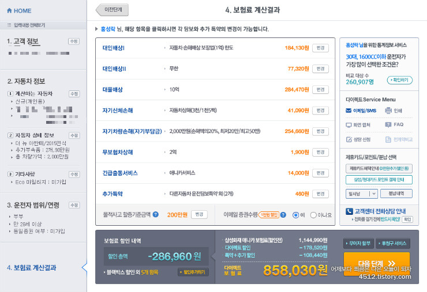
Task: Open the 대인배상II coverage link
Action: (114, 69)
